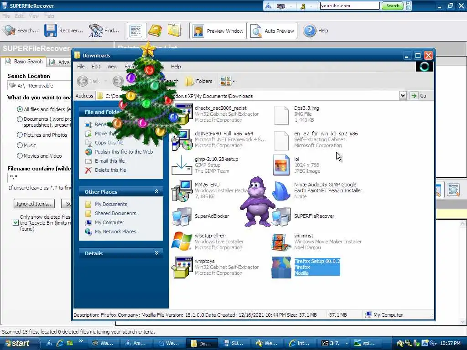Choose All files and folders radio button

tap(20, 109)
